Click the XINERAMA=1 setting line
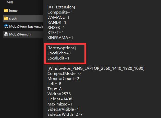161x118 pixels. tap(60, 38)
